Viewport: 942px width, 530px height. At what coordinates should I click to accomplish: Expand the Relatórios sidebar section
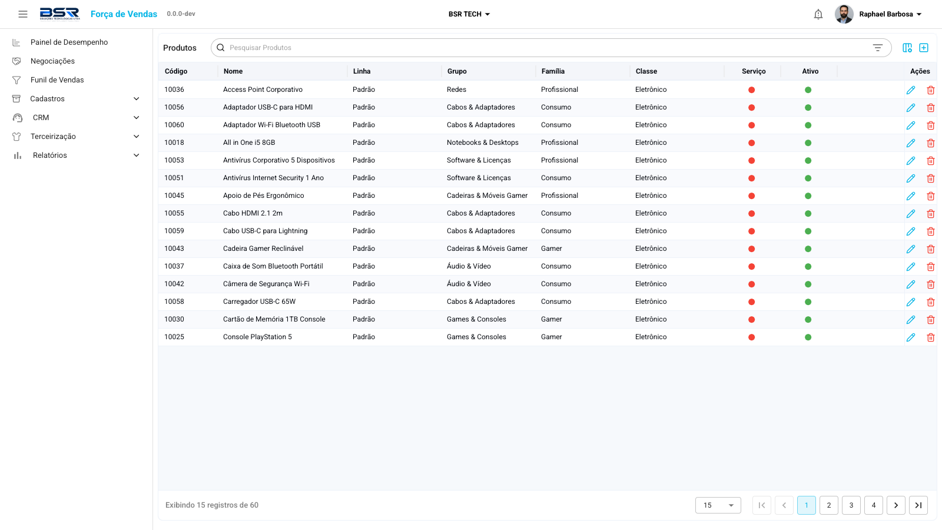pyautogui.click(x=77, y=155)
